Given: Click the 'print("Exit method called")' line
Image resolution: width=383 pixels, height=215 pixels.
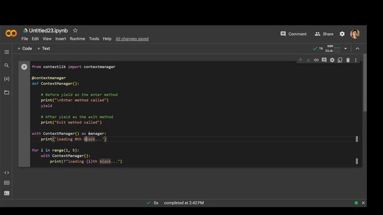Looking at the screenshot, I should 71,122.
